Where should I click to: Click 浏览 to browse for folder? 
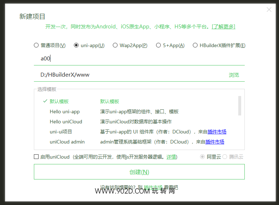(234, 75)
